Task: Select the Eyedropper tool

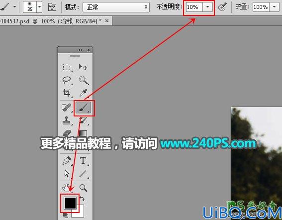Action: (83, 93)
